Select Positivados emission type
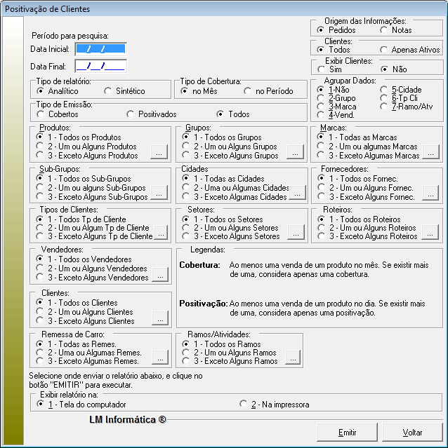The height and width of the screenshot is (448, 448). pyautogui.click(x=131, y=114)
